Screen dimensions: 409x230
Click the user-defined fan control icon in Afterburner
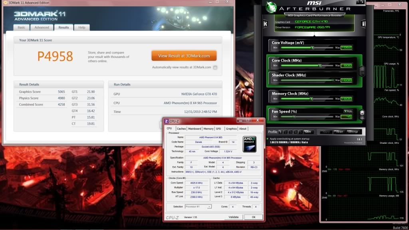click(x=362, y=114)
